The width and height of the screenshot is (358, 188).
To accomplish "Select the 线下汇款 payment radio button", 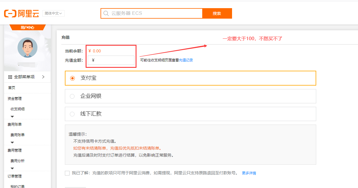I will tap(72, 114).
